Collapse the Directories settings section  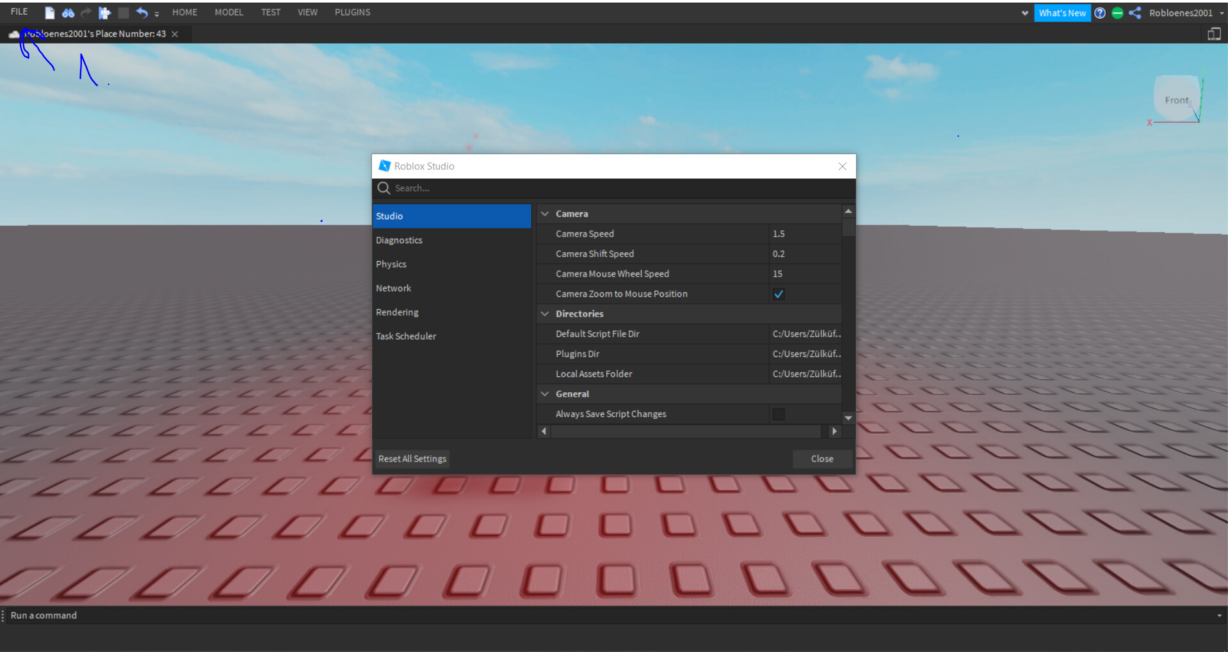pos(545,314)
